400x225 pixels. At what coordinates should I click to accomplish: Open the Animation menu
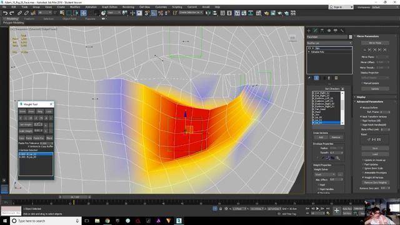point(91,7)
